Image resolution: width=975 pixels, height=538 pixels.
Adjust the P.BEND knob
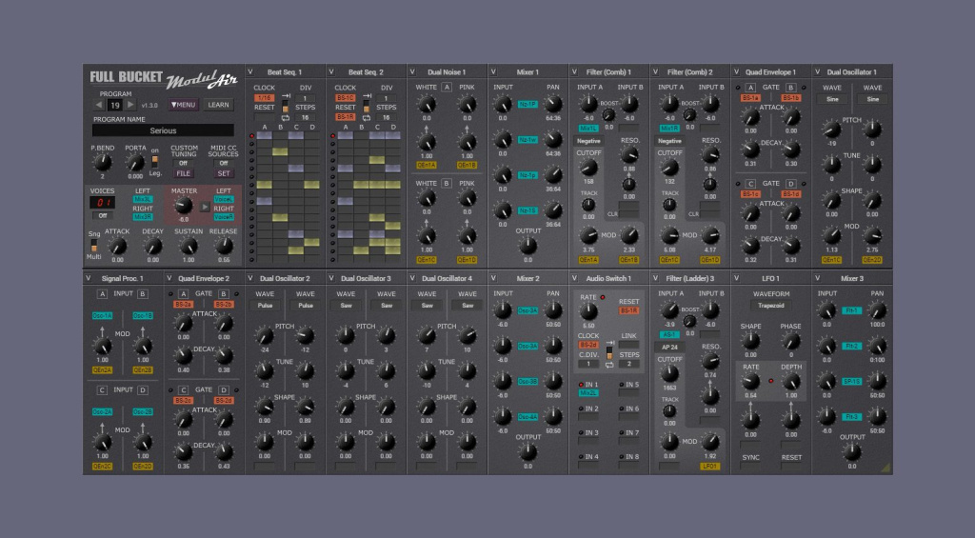click(102, 162)
